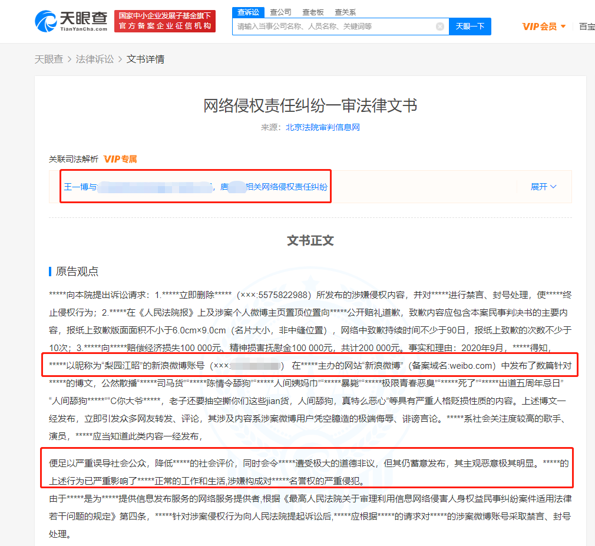Select the 查关系 search tab

pyautogui.click(x=345, y=12)
